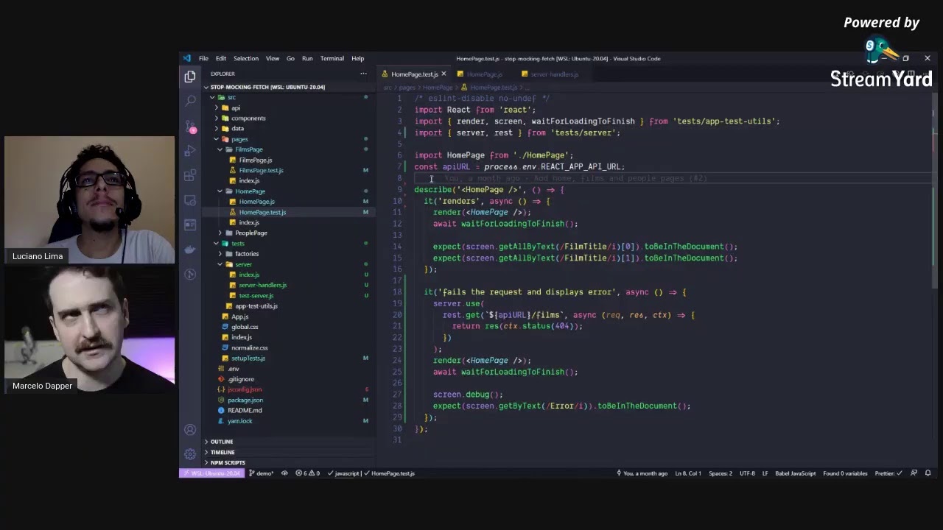Image resolution: width=943 pixels, height=530 pixels.
Task: Open the Source Control view
Action: [190, 127]
